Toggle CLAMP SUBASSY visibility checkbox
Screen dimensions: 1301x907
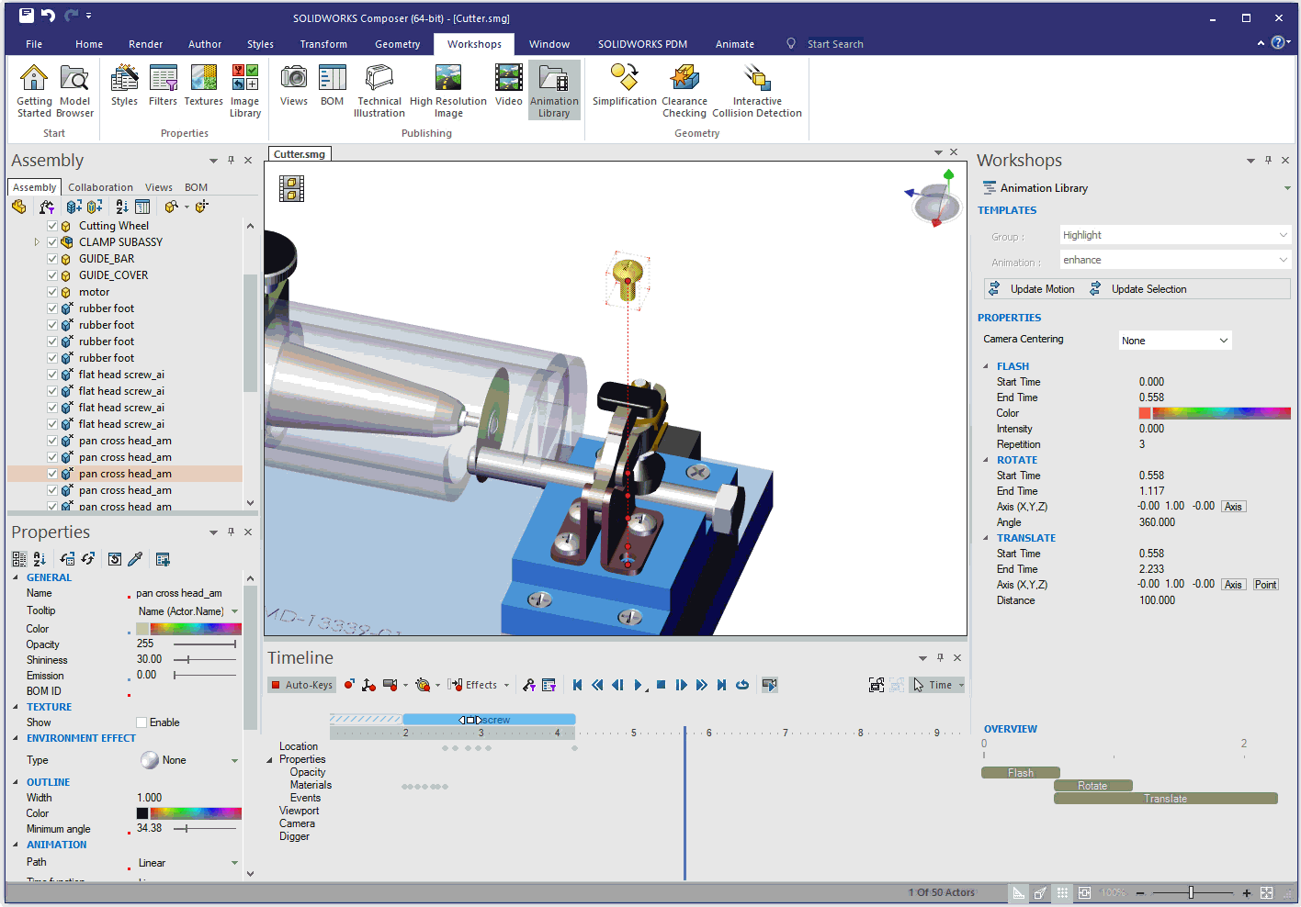52,242
